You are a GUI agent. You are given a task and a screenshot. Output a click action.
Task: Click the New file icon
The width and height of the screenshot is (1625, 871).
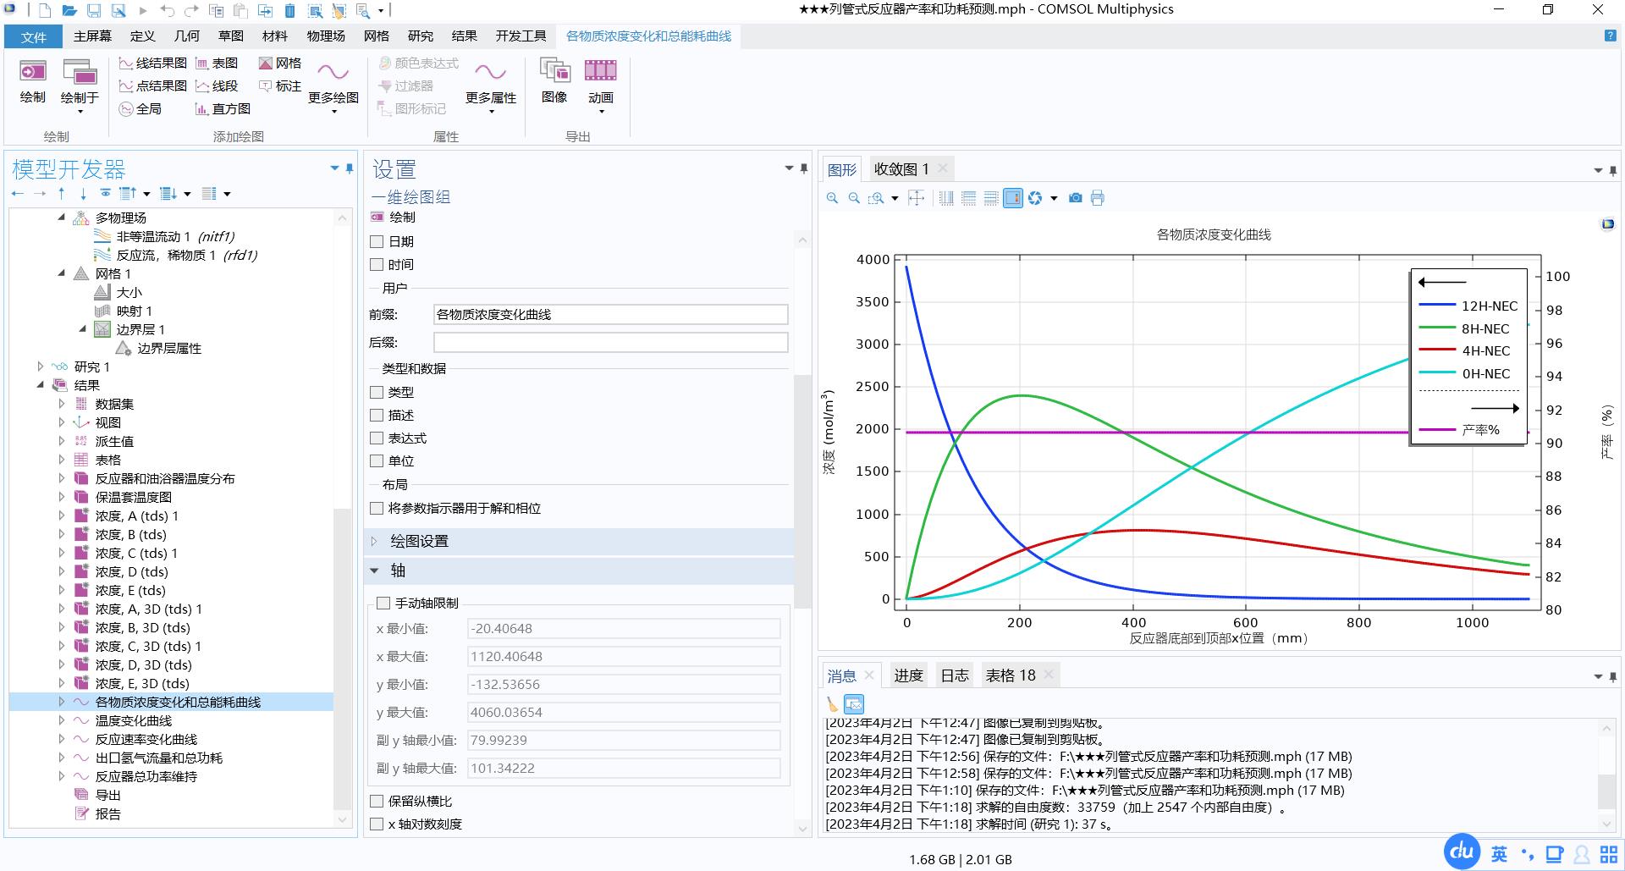(x=44, y=11)
